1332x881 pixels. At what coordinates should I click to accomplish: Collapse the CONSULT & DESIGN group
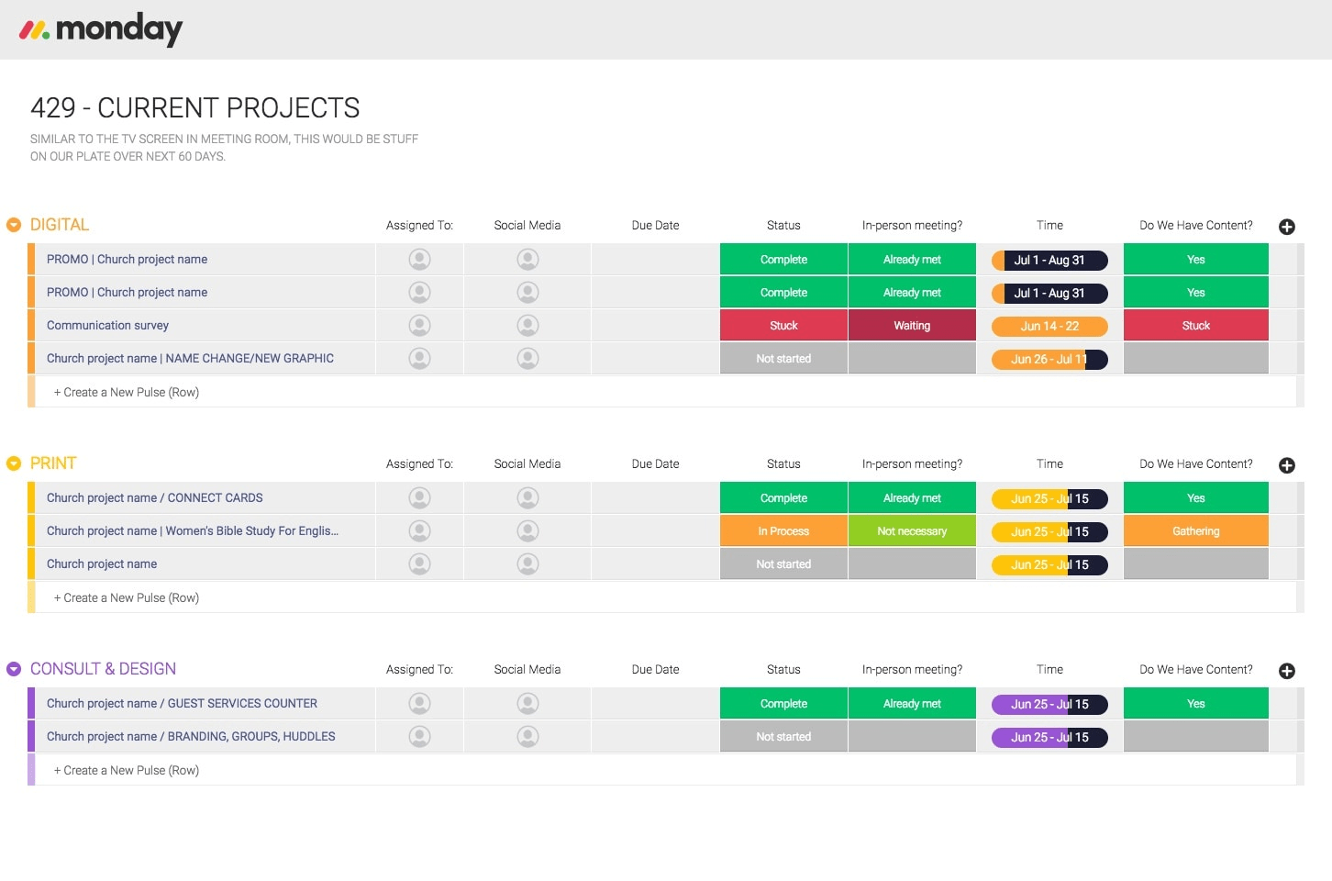tap(14, 669)
